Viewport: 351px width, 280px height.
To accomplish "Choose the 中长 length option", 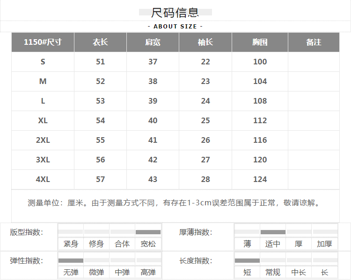I will pyautogui.click(x=299, y=272).
